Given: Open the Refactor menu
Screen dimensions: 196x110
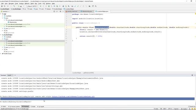Looking at the screenshot, I should click(27, 4).
